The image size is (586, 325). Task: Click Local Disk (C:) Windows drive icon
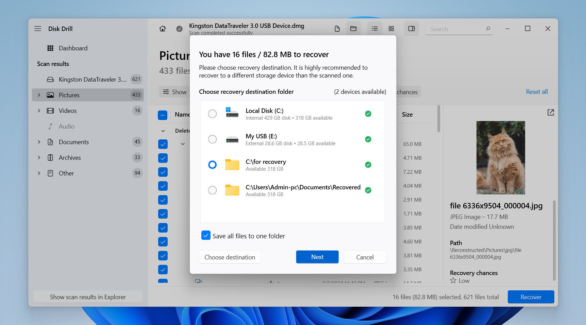pyautogui.click(x=232, y=112)
